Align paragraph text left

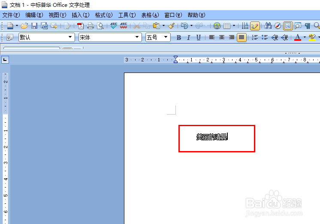click(212, 37)
